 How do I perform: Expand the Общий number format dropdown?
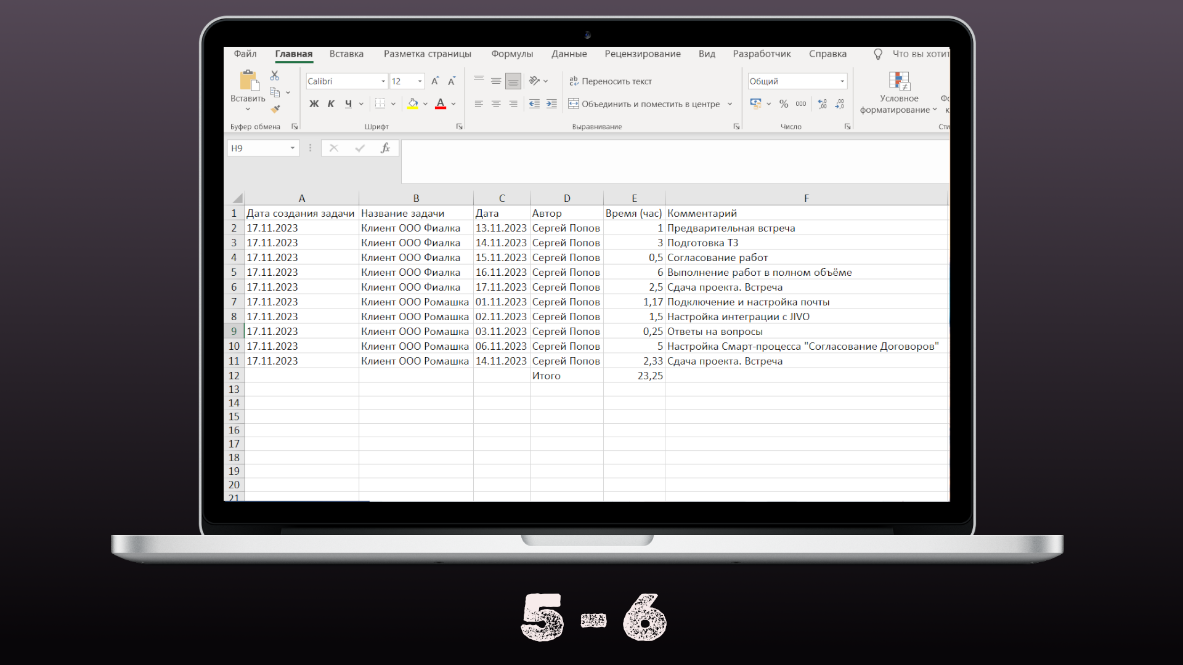[842, 81]
